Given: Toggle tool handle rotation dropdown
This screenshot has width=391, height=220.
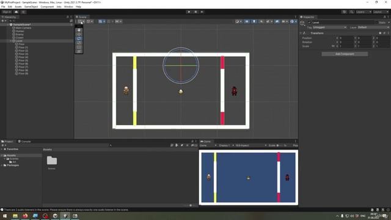Looking at the screenshot, I should (x=90, y=21).
